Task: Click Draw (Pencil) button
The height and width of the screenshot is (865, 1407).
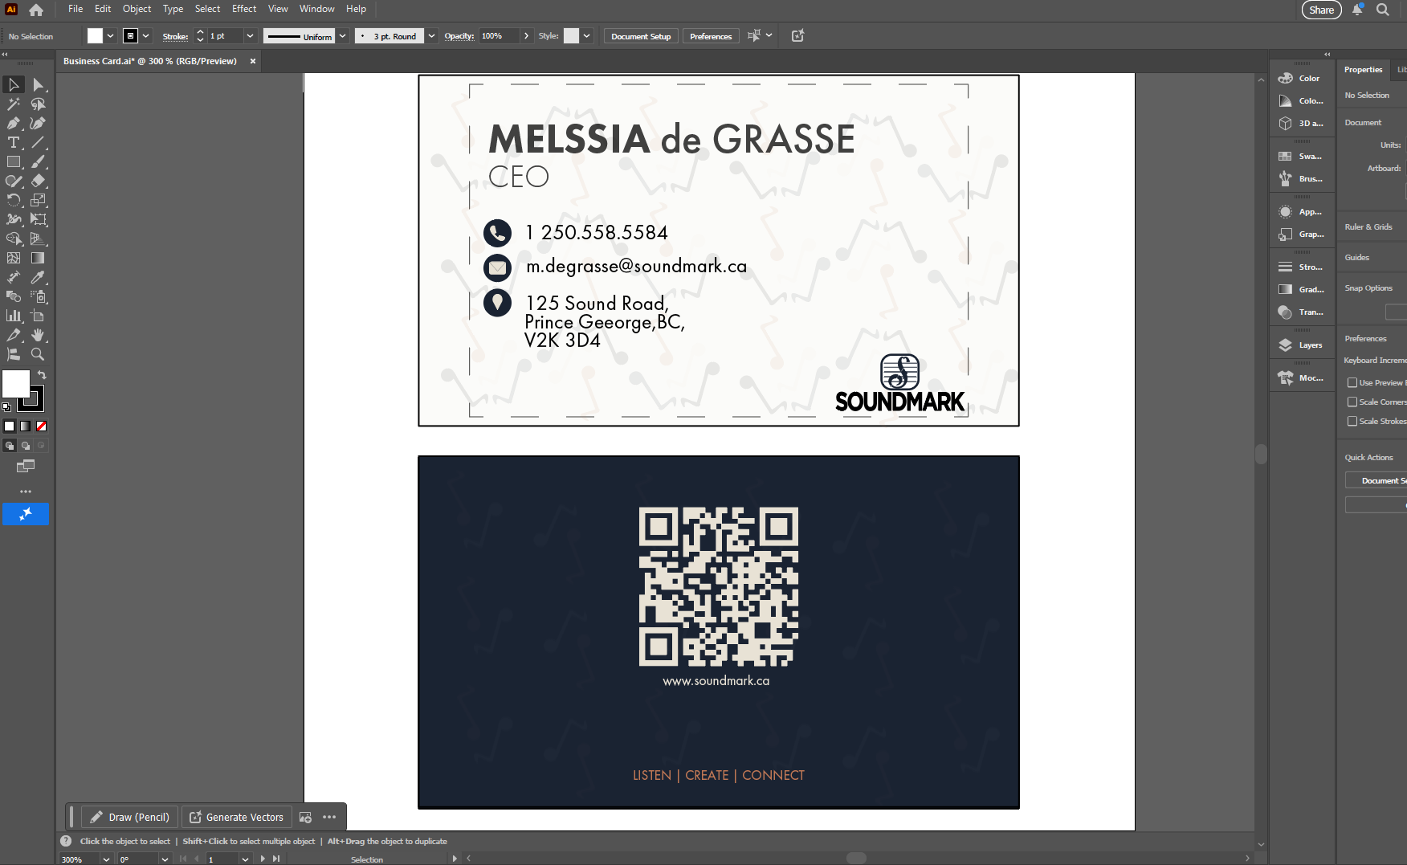Action: coord(129,817)
